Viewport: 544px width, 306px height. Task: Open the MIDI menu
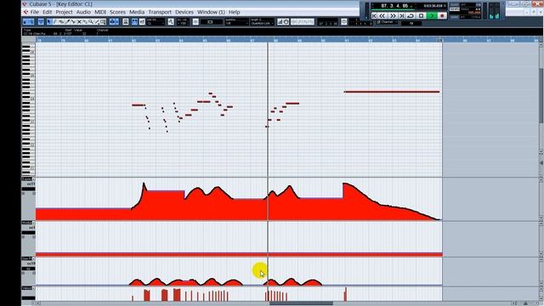(x=100, y=12)
